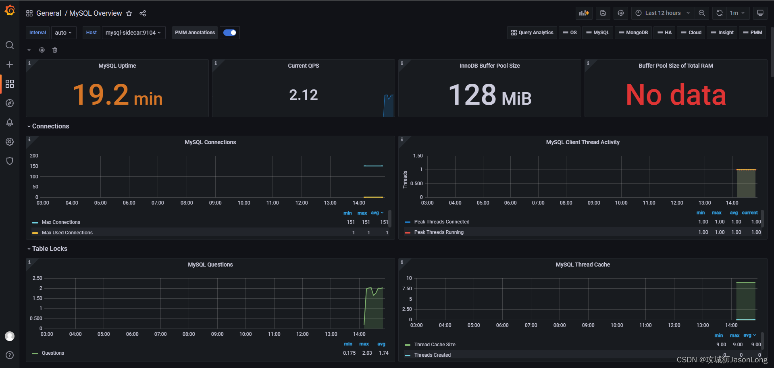Toggle Threads Created series visibility

[x=433, y=355]
